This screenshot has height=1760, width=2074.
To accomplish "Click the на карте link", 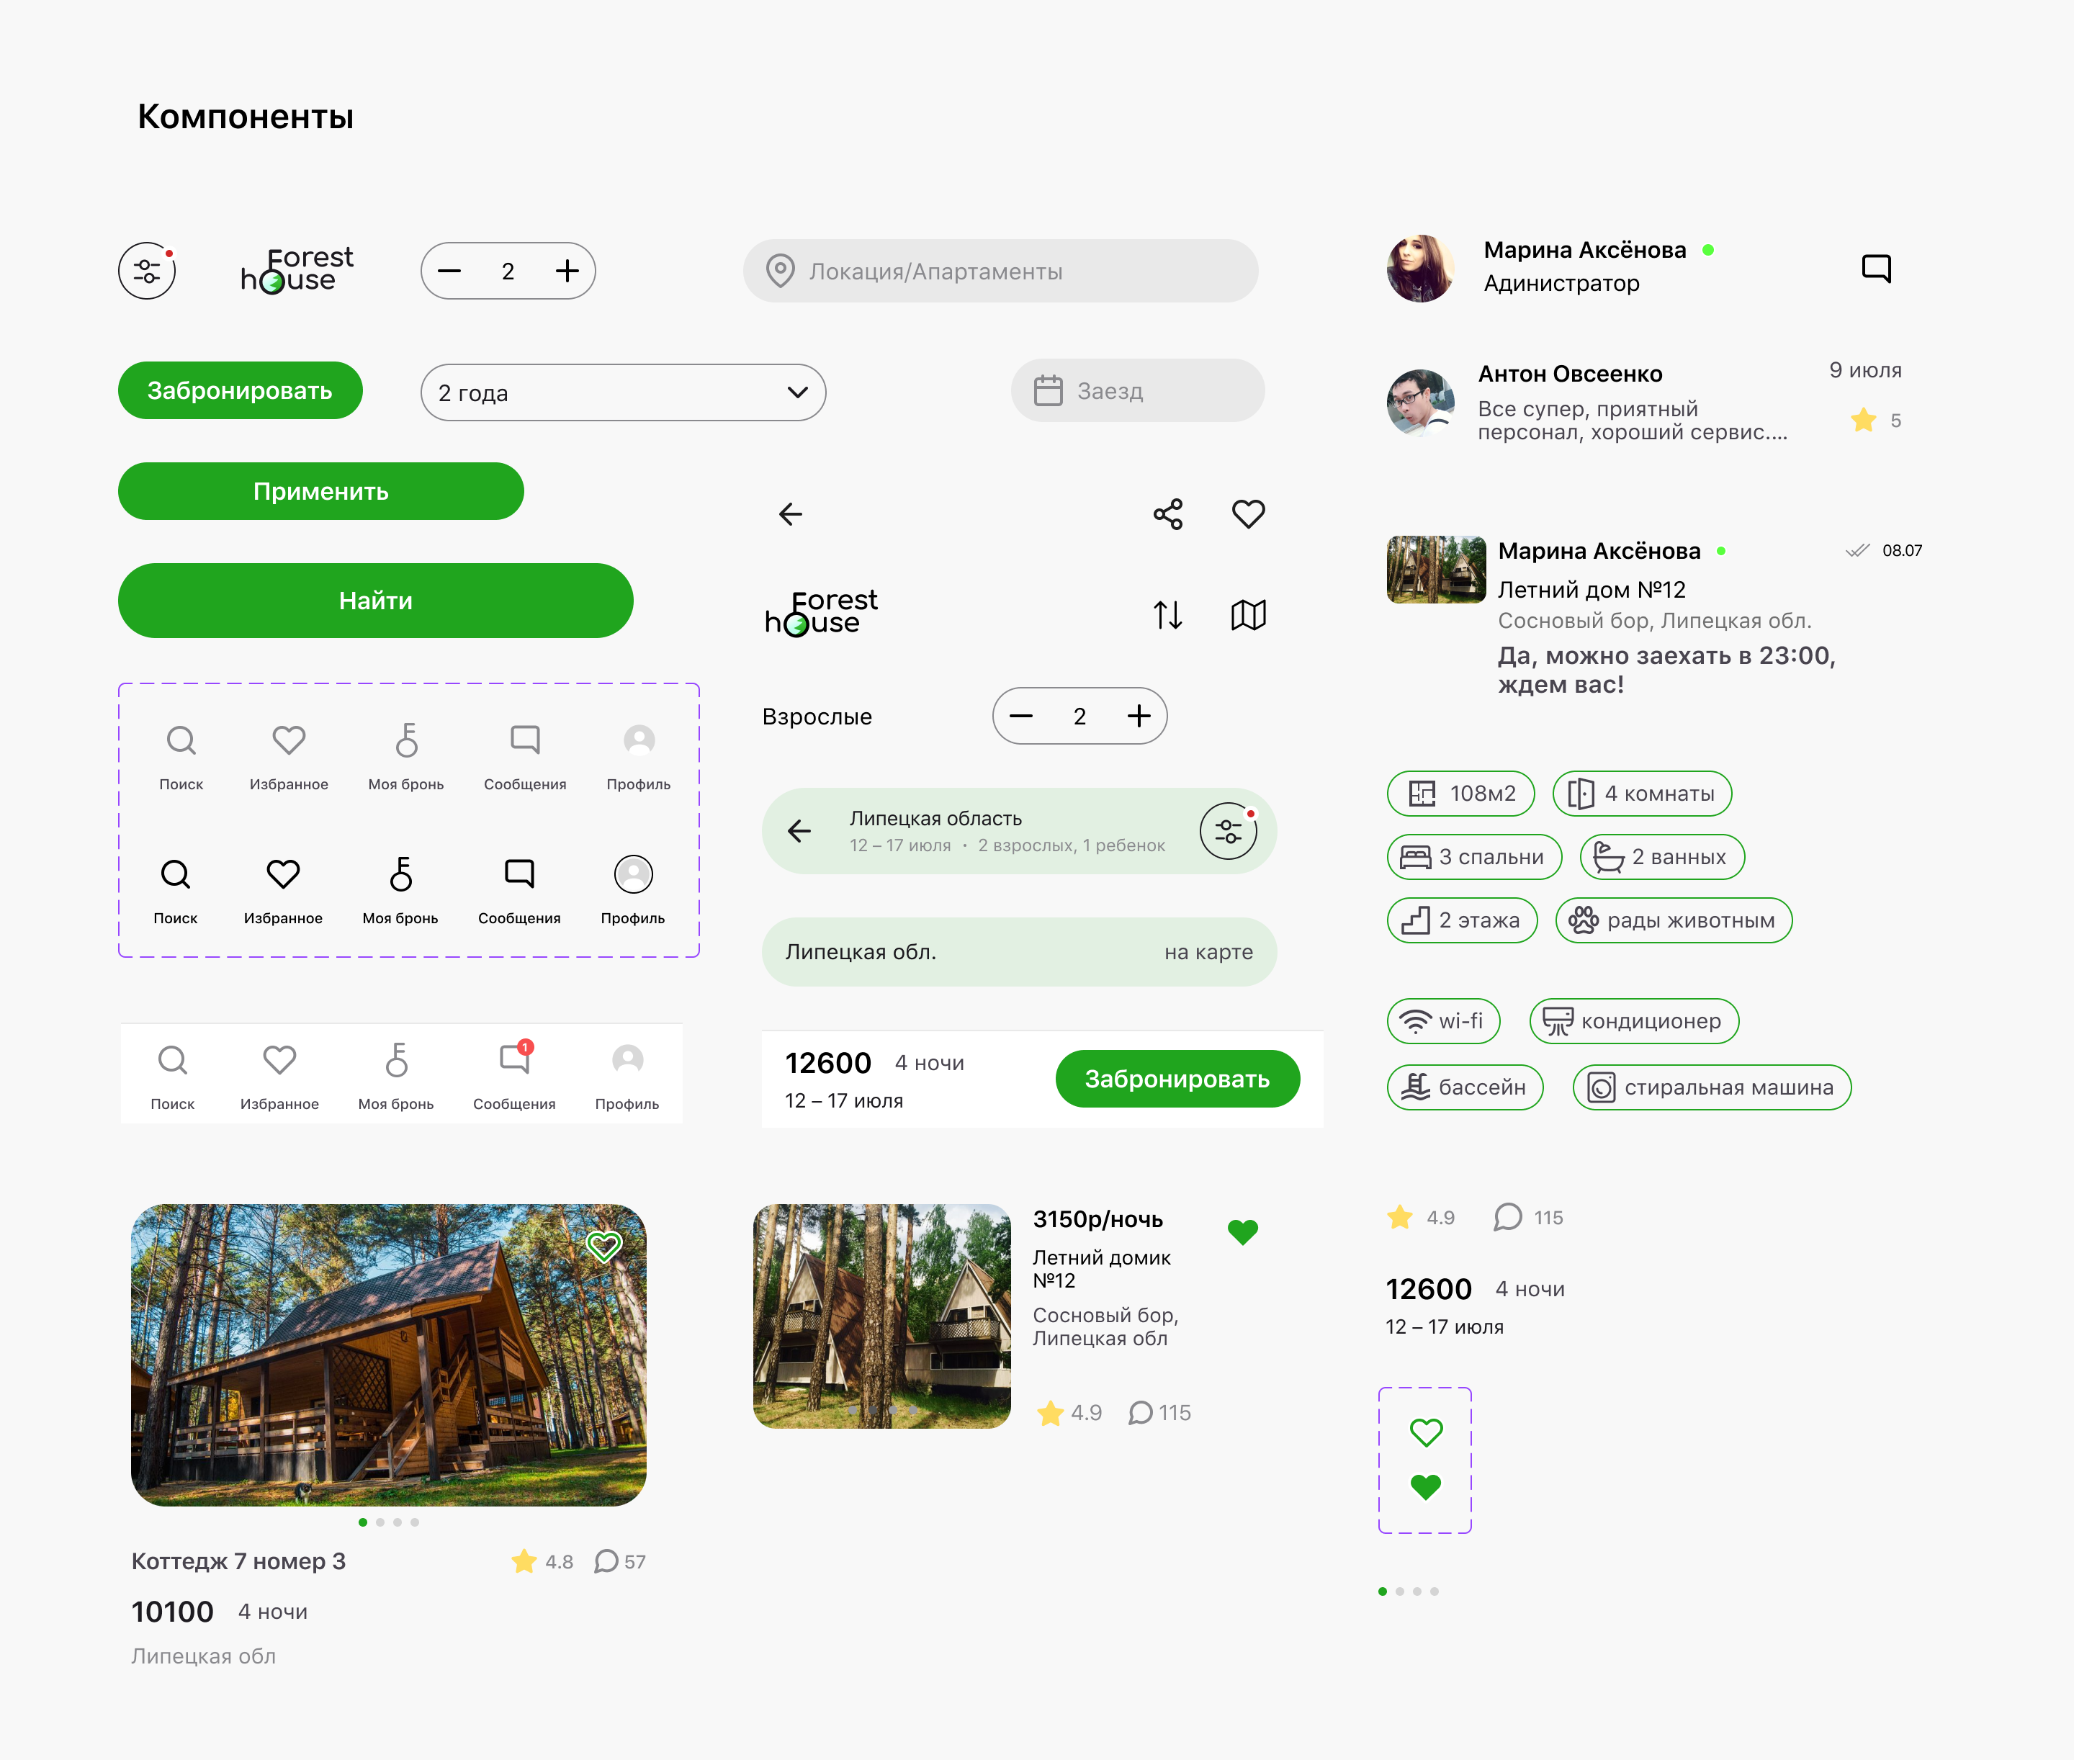I will (x=1208, y=952).
